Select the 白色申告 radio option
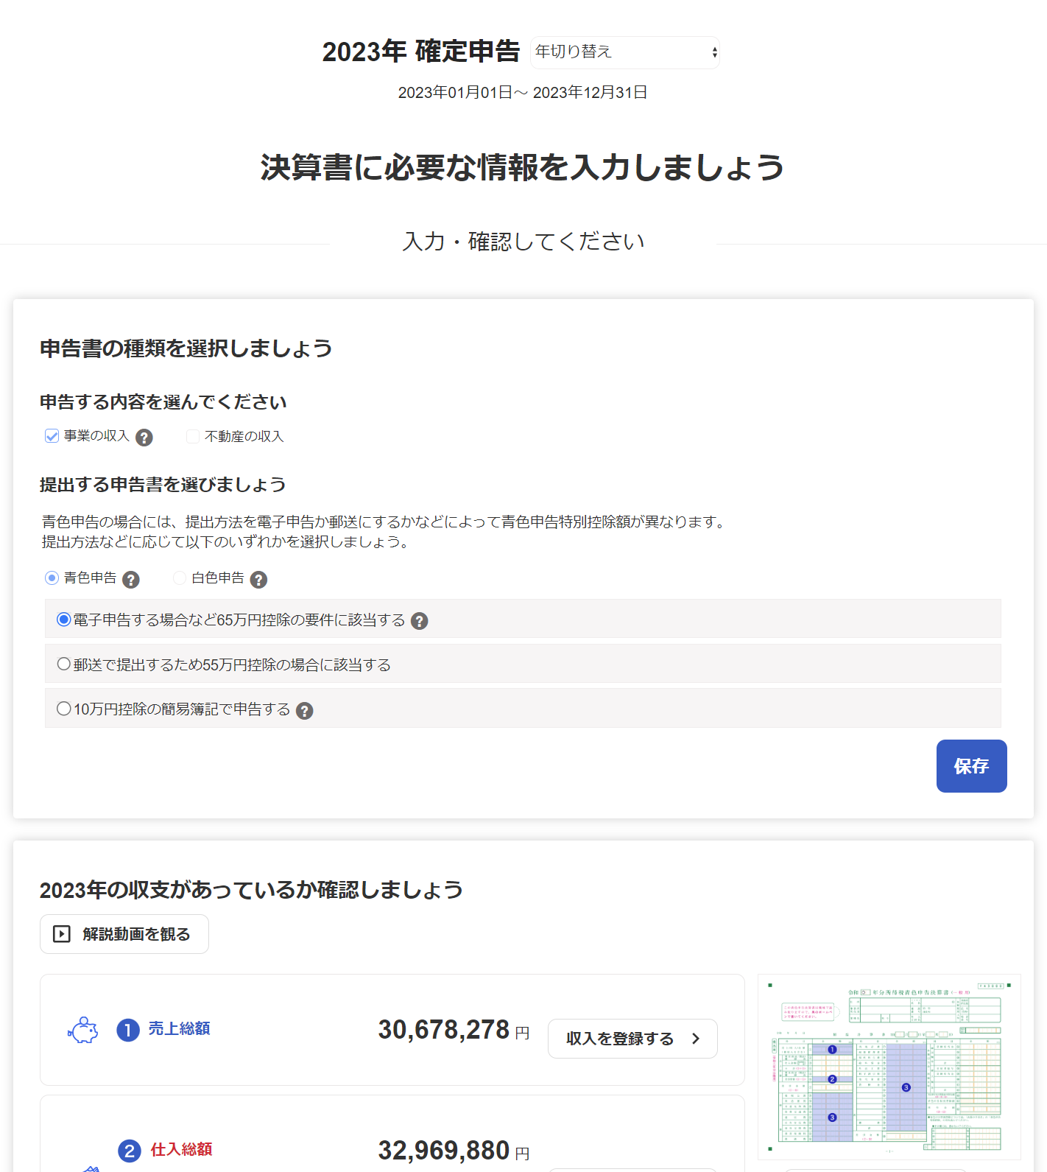Viewport: 1047px width, 1172px height. [179, 578]
